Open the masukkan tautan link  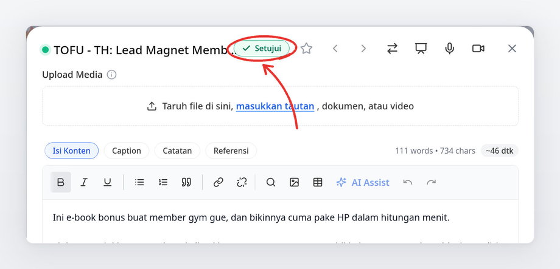point(275,106)
